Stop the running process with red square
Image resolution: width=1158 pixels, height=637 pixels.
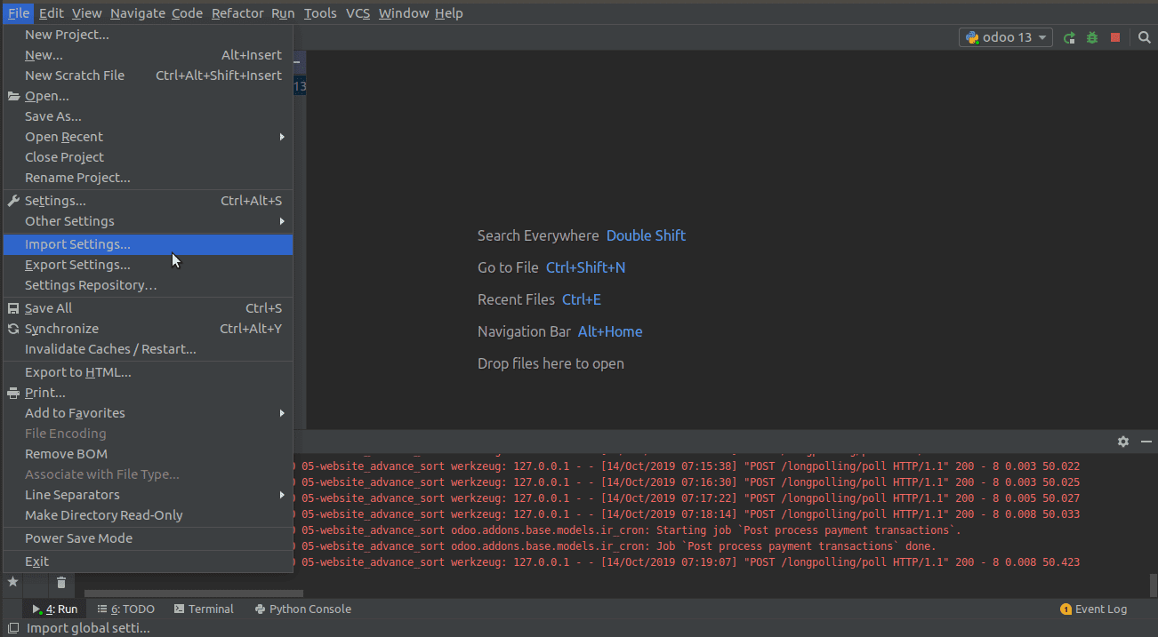point(1115,37)
